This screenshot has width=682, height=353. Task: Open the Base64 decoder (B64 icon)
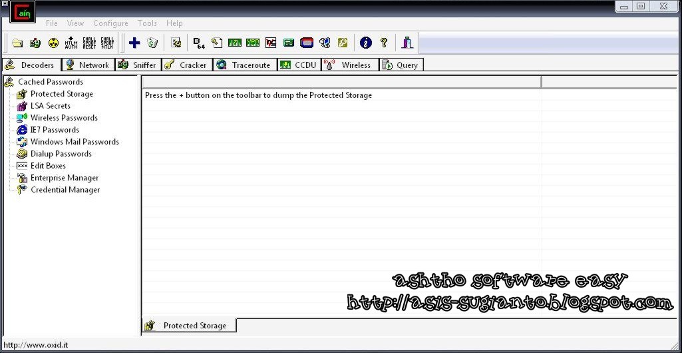pos(199,43)
